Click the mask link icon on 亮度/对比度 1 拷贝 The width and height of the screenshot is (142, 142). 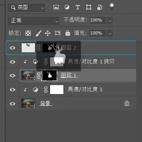tap(46, 62)
